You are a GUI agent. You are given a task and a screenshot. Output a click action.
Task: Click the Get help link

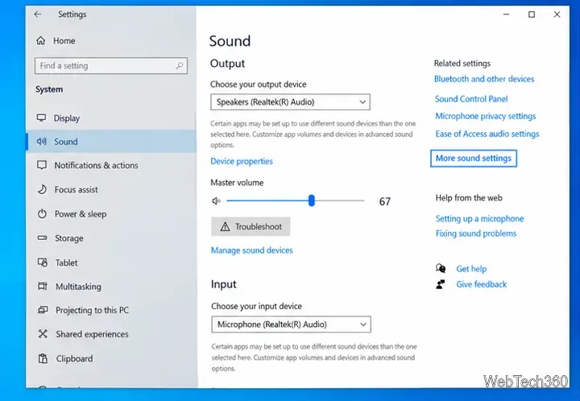(x=471, y=269)
